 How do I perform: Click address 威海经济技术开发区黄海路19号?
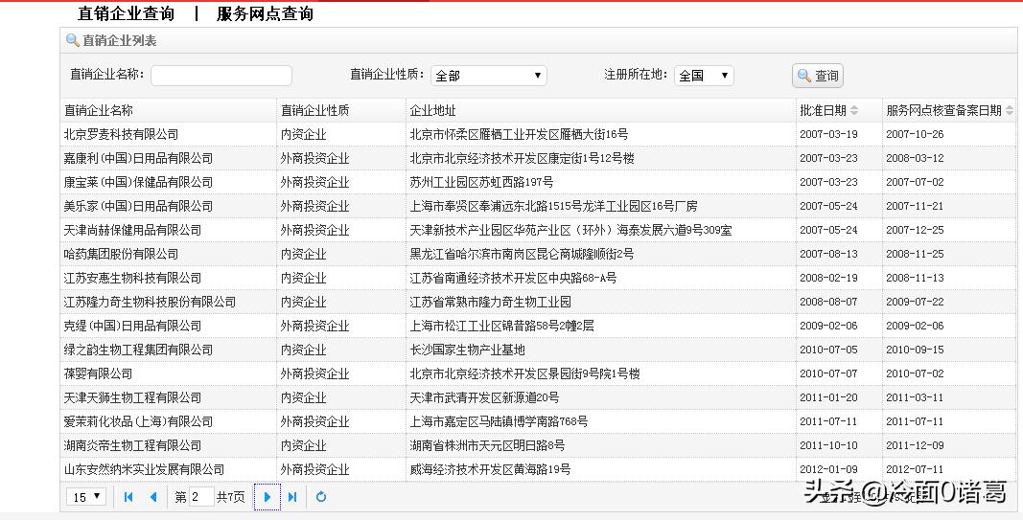coord(490,470)
